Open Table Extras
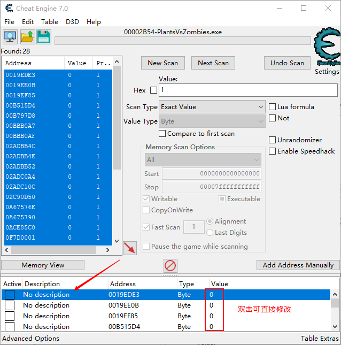Image resolution: width=341 pixels, height=345 pixels. coord(320,338)
